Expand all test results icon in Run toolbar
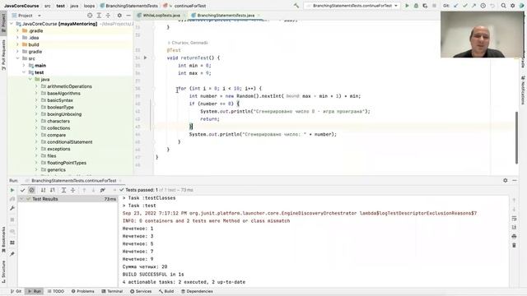This screenshot has height=296, width=527. tap(63, 190)
